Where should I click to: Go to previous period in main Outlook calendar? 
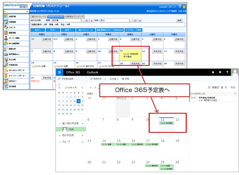tap(91, 88)
